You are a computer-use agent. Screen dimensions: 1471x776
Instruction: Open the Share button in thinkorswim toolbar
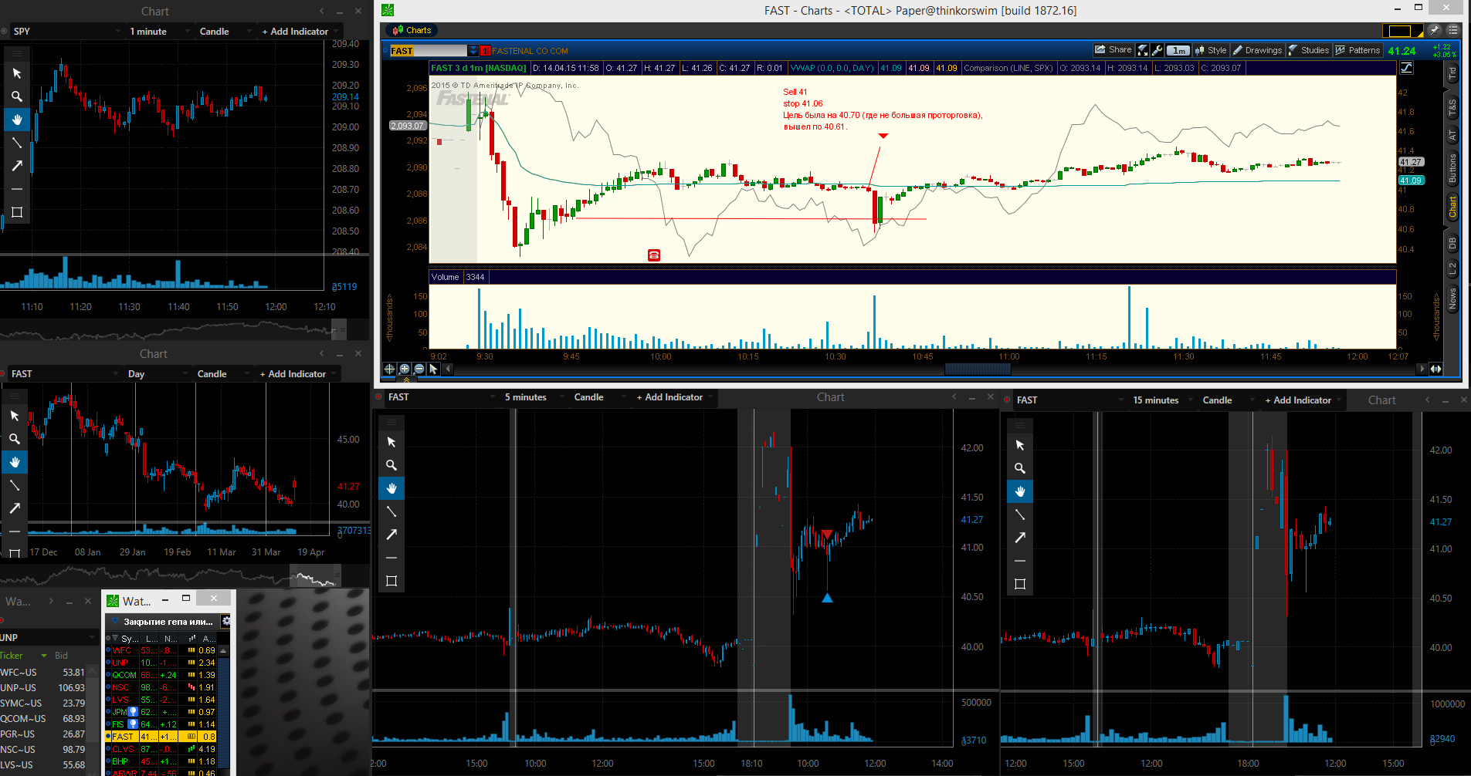[x=1113, y=50]
